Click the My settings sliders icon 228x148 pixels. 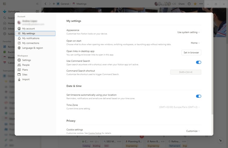click(x=19, y=33)
